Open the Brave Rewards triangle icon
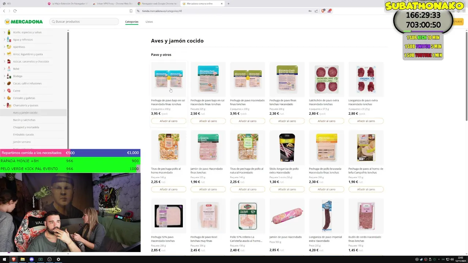 329,11
